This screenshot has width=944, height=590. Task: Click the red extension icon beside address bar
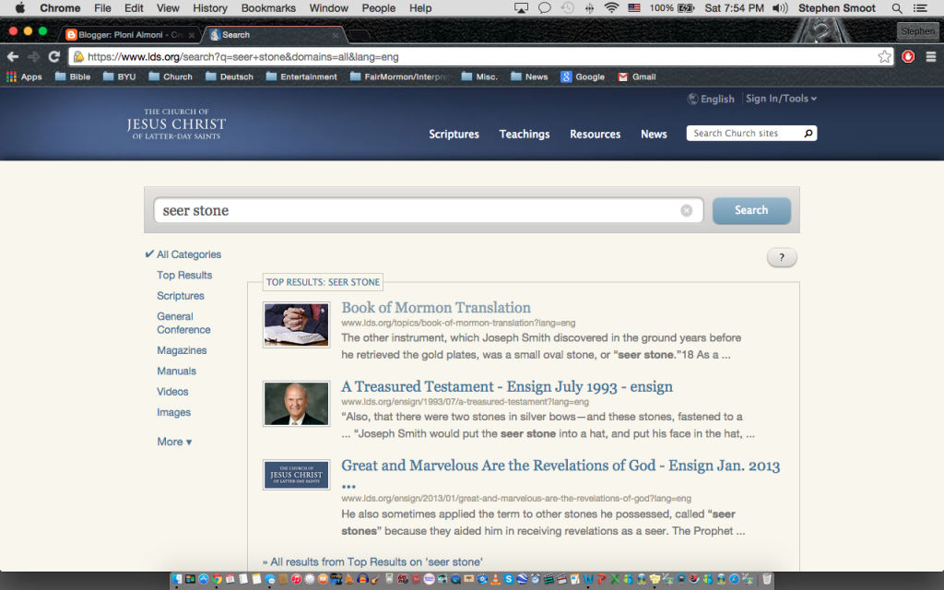[x=908, y=56]
